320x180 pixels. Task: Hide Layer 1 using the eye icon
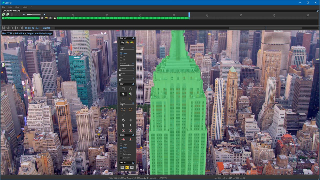pyautogui.click(x=50, y=18)
